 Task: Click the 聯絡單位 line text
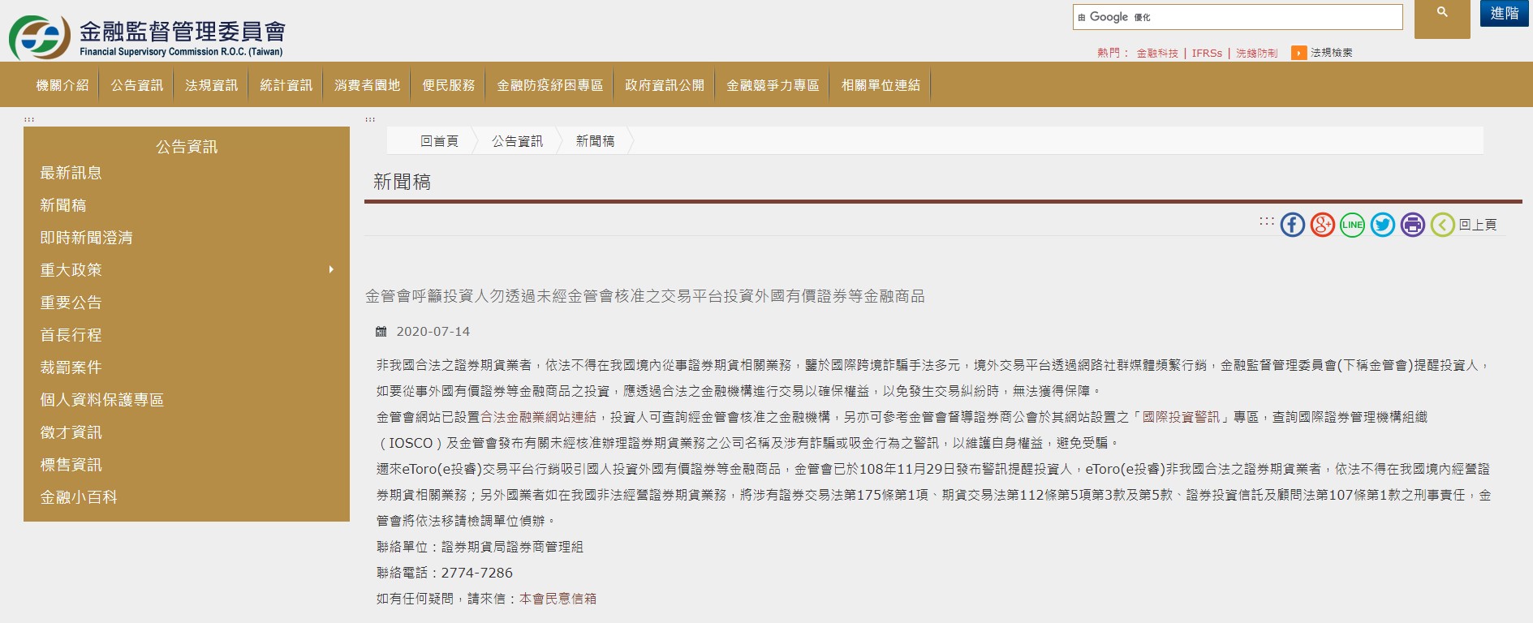(x=480, y=547)
